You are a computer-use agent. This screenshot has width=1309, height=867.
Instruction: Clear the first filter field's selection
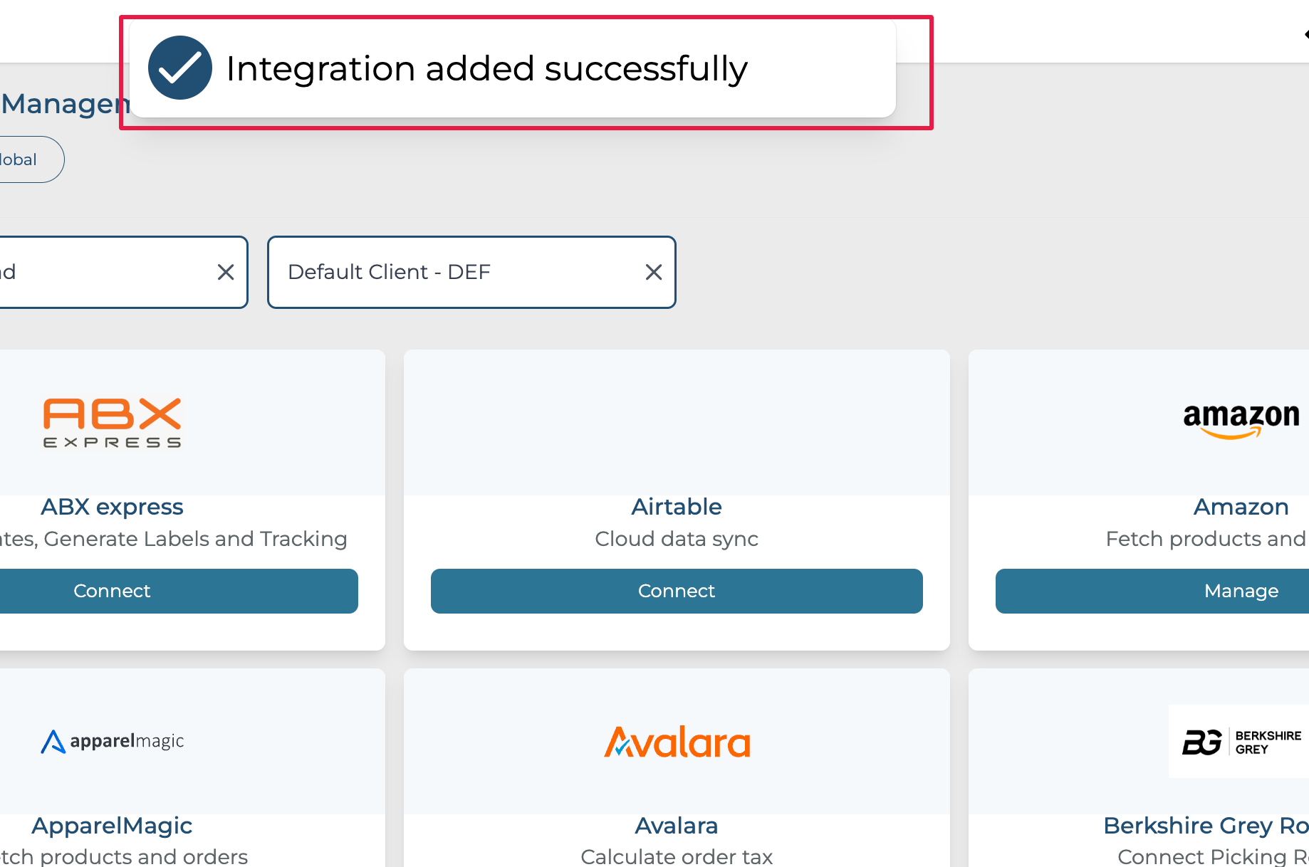tap(226, 272)
